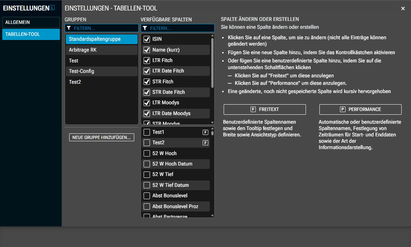Click the 52 W Tief column name
Screen dimensions: 411x247
(x=163, y=175)
